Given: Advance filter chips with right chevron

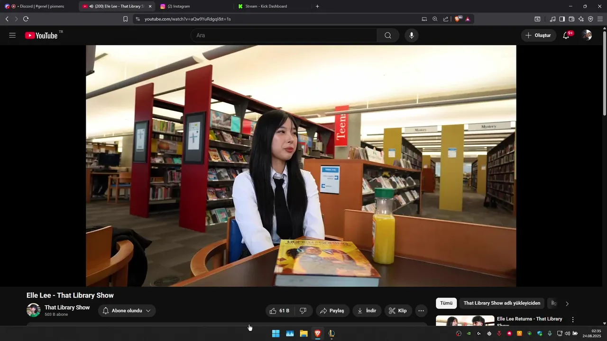Looking at the screenshot, I should tap(567, 304).
